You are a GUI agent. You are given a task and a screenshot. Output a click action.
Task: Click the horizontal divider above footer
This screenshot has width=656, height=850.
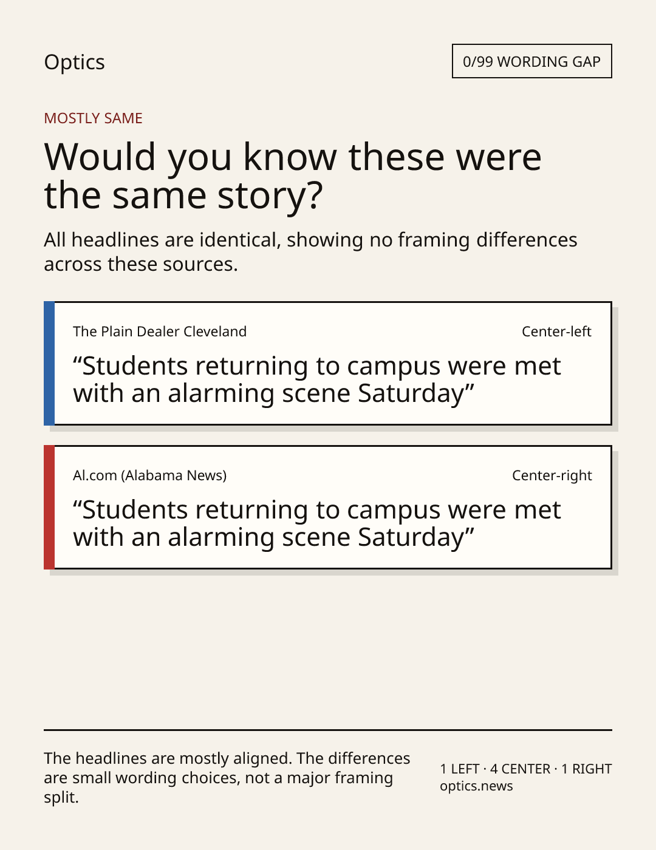328,730
